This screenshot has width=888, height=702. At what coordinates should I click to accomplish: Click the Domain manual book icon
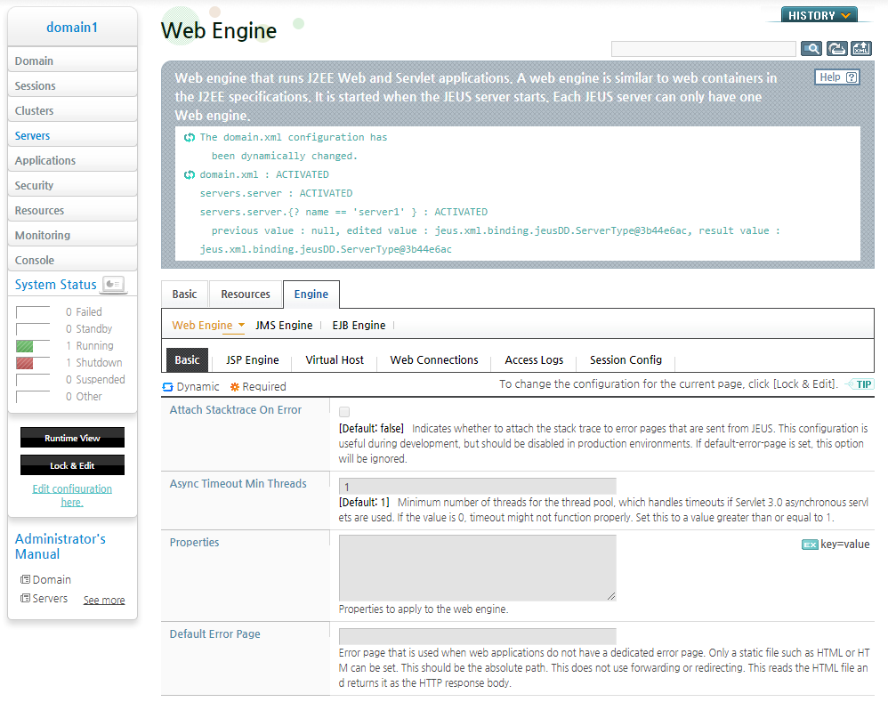click(x=25, y=579)
